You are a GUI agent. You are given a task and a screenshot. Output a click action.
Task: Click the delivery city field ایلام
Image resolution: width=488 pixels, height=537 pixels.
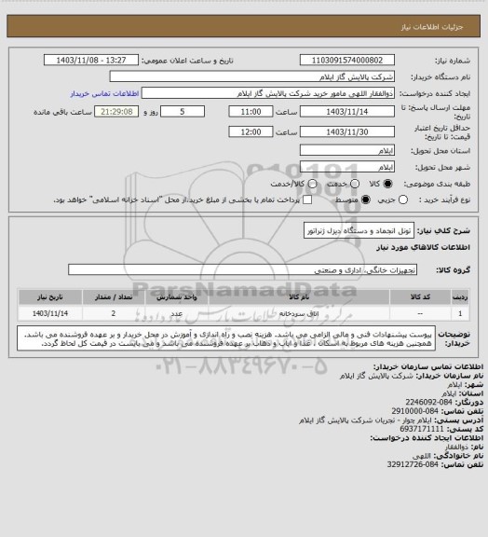pyautogui.click(x=347, y=167)
